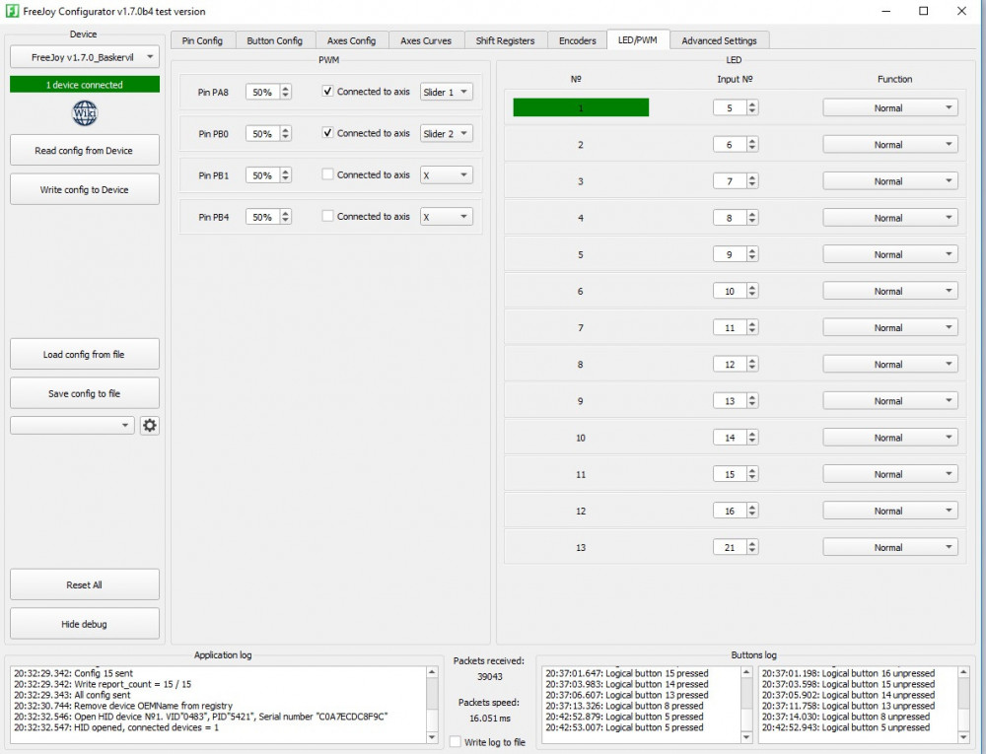Click the Pin PB4 duty 50% field

point(268,217)
